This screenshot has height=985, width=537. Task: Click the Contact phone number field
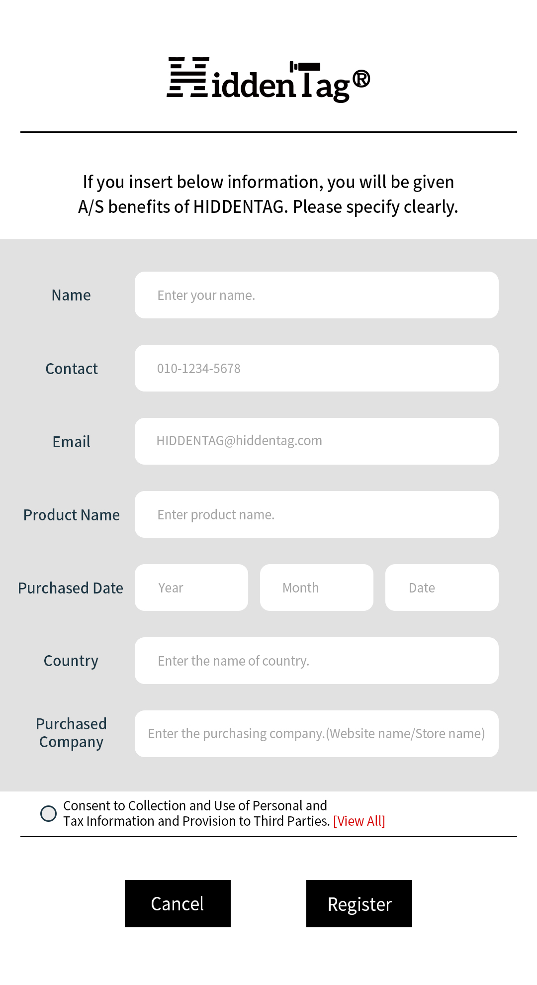[317, 368]
